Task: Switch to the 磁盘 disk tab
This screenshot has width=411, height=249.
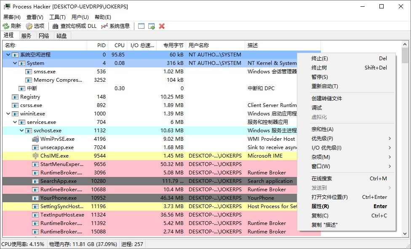Action: [61, 36]
